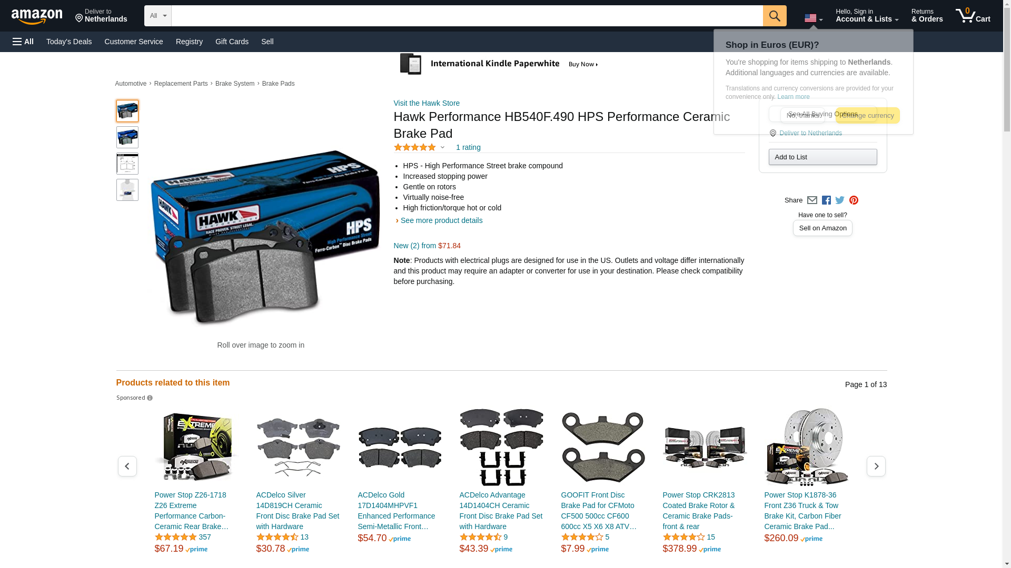This screenshot has height=568, width=1011.
Task: Show next page of related products
Action: pos(876,466)
